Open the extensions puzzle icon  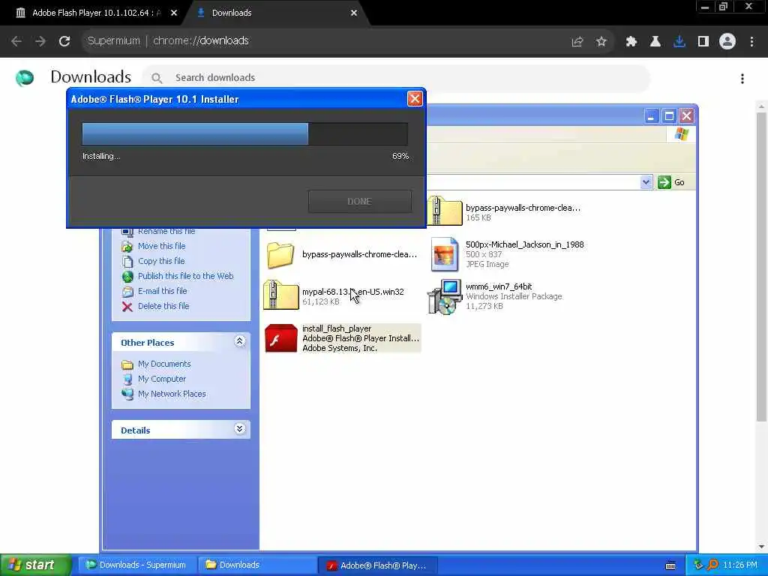[631, 42]
